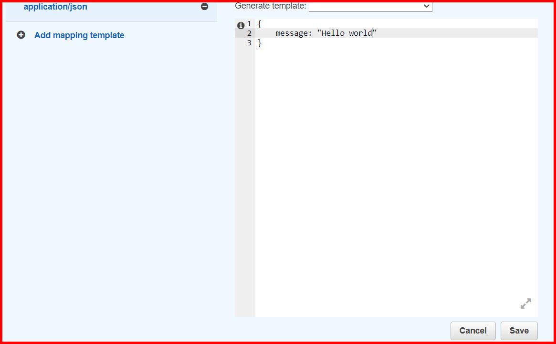Click the closing brace on line 3
The height and width of the screenshot is (344, 556).
[259, 42]
